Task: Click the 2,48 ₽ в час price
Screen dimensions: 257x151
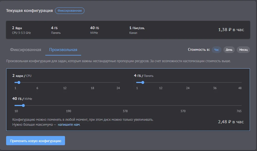Action: [231, 122]
